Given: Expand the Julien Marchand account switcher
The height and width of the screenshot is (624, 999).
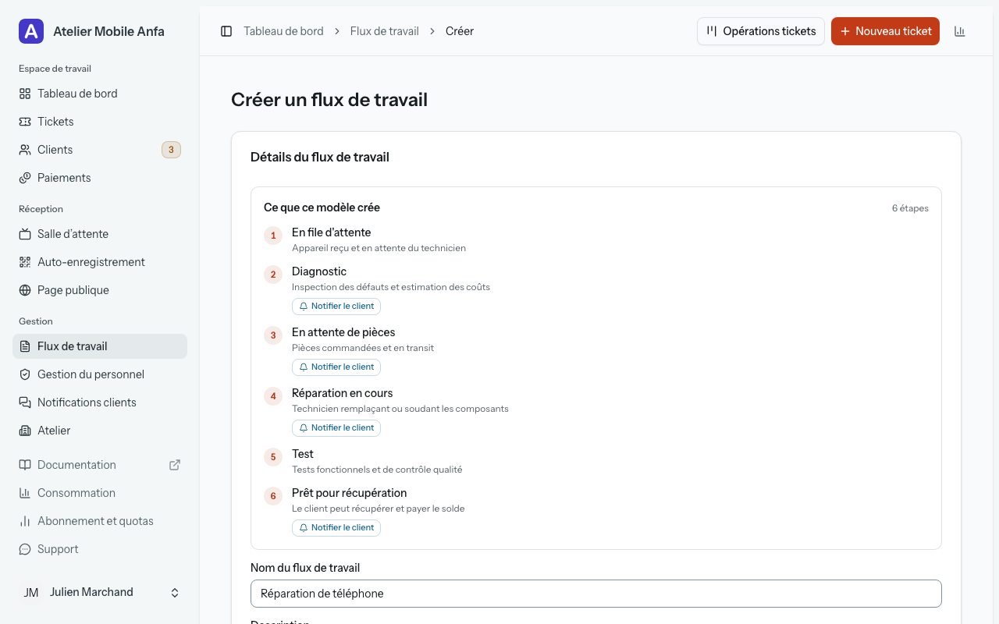Looking at the screenshot, I should click(x=100, y=593).
